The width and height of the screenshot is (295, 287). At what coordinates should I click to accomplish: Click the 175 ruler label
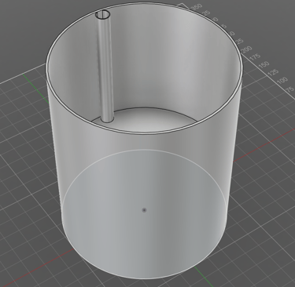point(255,57)
